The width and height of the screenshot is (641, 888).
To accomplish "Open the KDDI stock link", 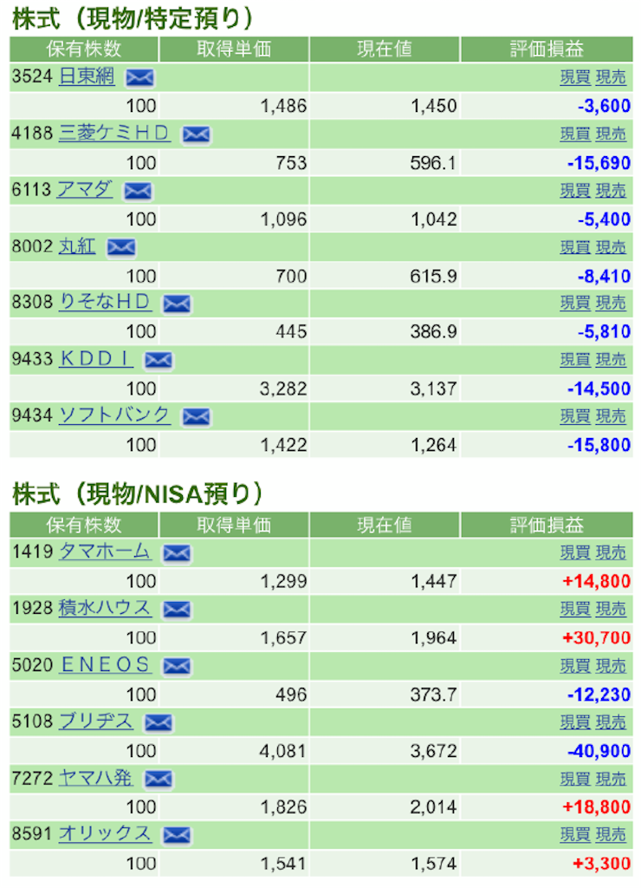I will click(x=96, y=358).
